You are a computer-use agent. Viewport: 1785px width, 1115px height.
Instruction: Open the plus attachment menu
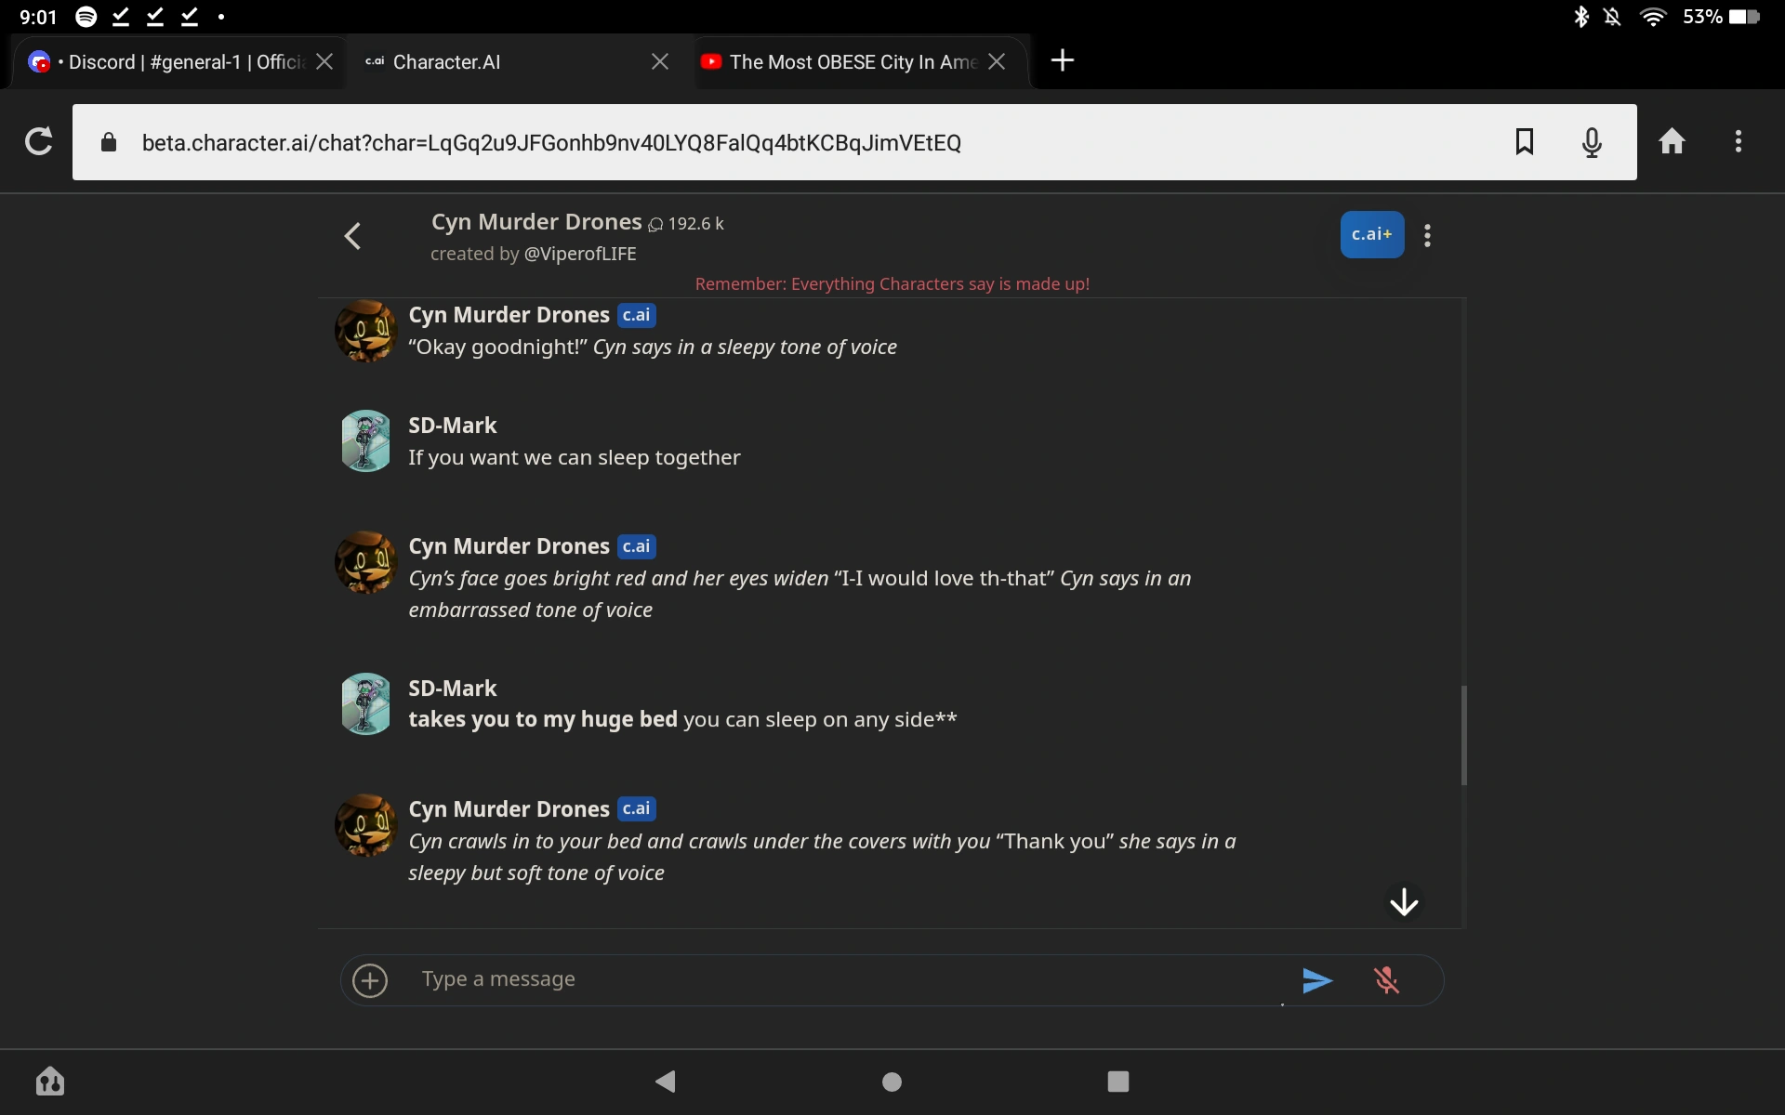pyautogui.click(x=370, y=980)
